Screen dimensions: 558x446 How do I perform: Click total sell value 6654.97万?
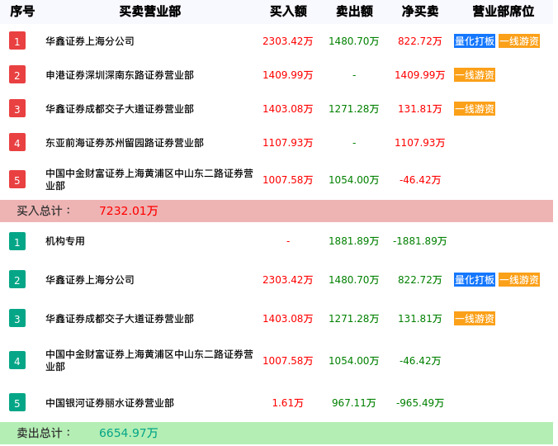pos(128,433)
